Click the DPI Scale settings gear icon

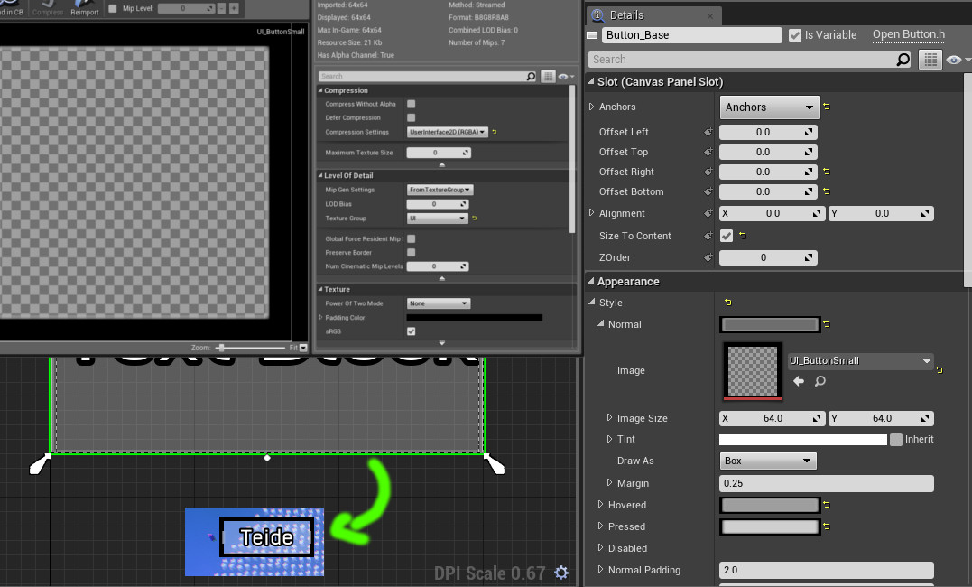click(561, 573)
